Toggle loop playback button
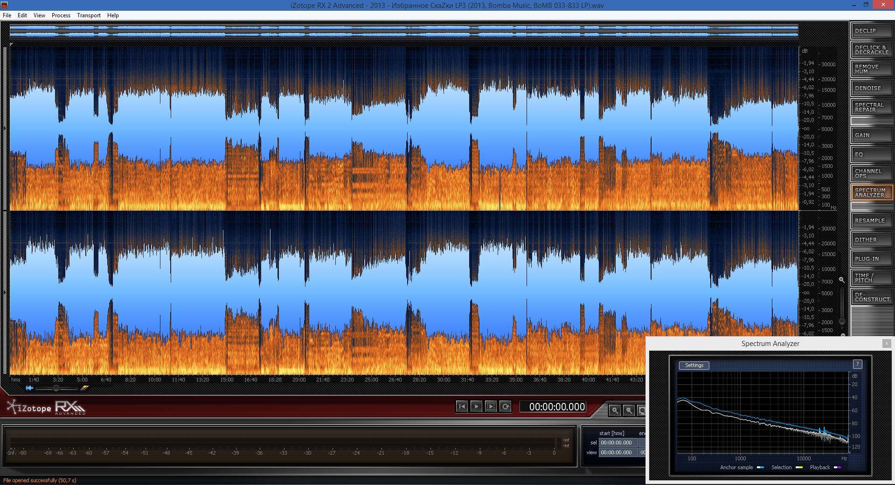This screenshot has width=895, height=485. tap(505, 407)
